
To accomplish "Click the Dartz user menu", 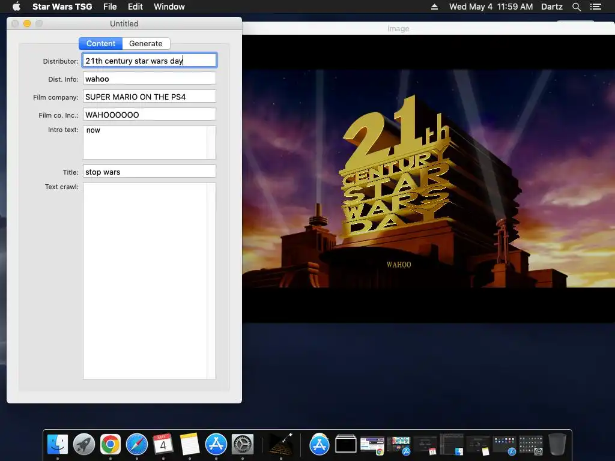I will [x=551, y=7].
